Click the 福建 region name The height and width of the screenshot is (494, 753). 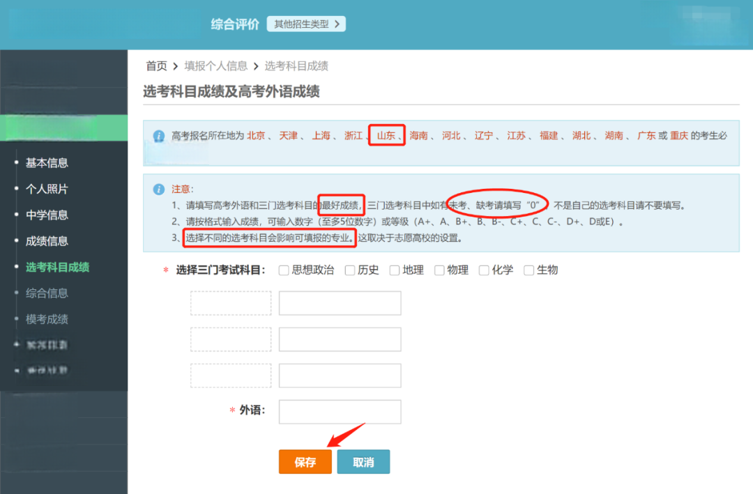549,136
